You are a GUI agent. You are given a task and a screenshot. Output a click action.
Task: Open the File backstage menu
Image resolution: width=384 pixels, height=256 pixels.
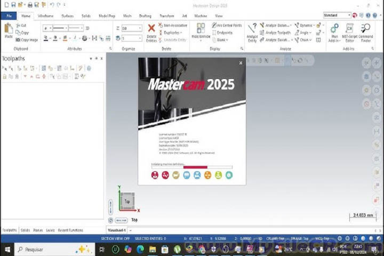pyautogui.click(x=9, y=16)
